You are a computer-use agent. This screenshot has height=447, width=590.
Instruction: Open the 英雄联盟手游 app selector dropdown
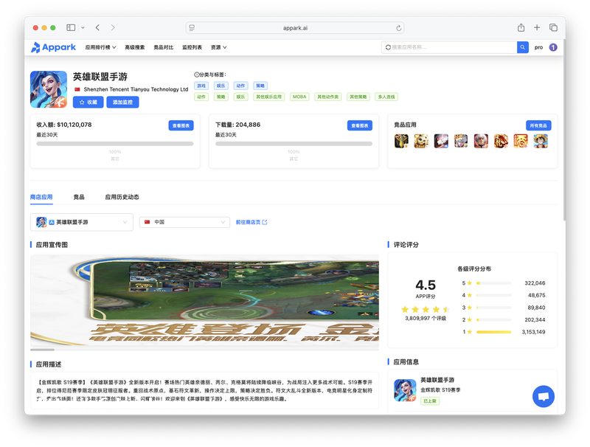(x=82, y=222)
